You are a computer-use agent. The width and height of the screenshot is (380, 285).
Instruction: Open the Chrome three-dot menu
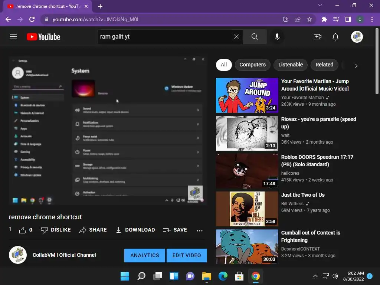[x=372, y=19]
